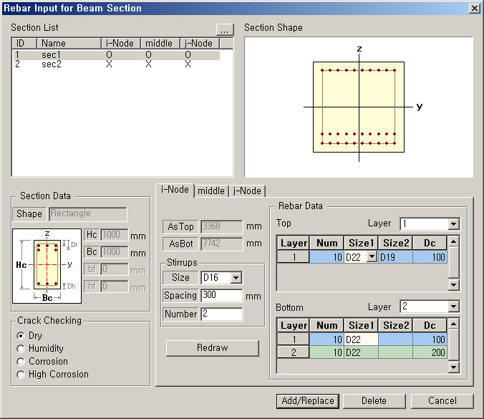The image size is (484, 419).
Task: Choose the Corrosion radio button
Action: tap(21, 362)
